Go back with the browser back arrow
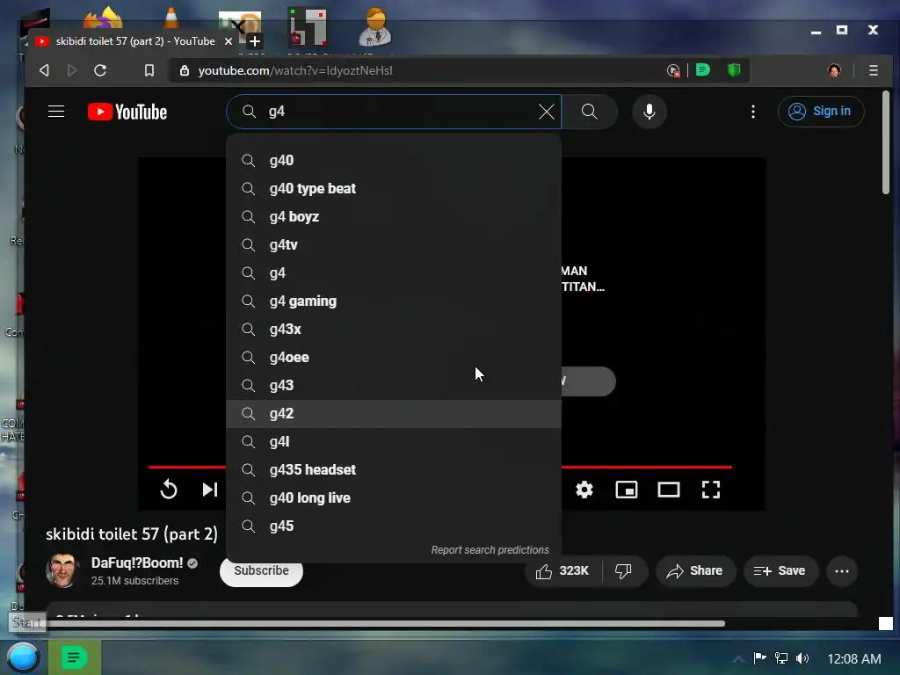Screen dimensions: 900x675 click(x=44, y=70)
